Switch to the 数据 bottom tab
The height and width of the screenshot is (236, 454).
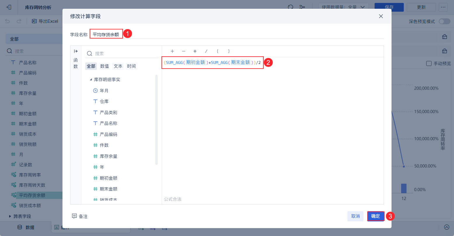click(26, 227)
